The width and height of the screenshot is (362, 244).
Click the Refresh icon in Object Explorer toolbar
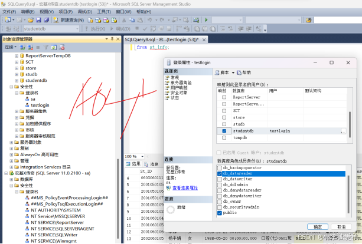tap(54, 47)
